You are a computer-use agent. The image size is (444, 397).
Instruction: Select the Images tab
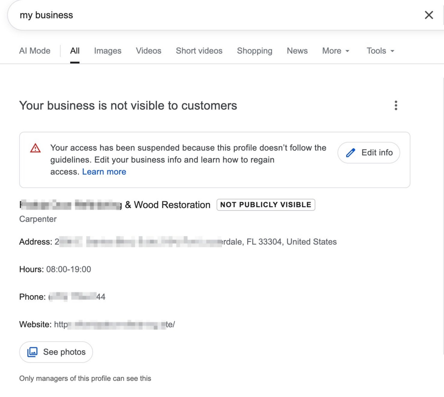coord(108,51)
